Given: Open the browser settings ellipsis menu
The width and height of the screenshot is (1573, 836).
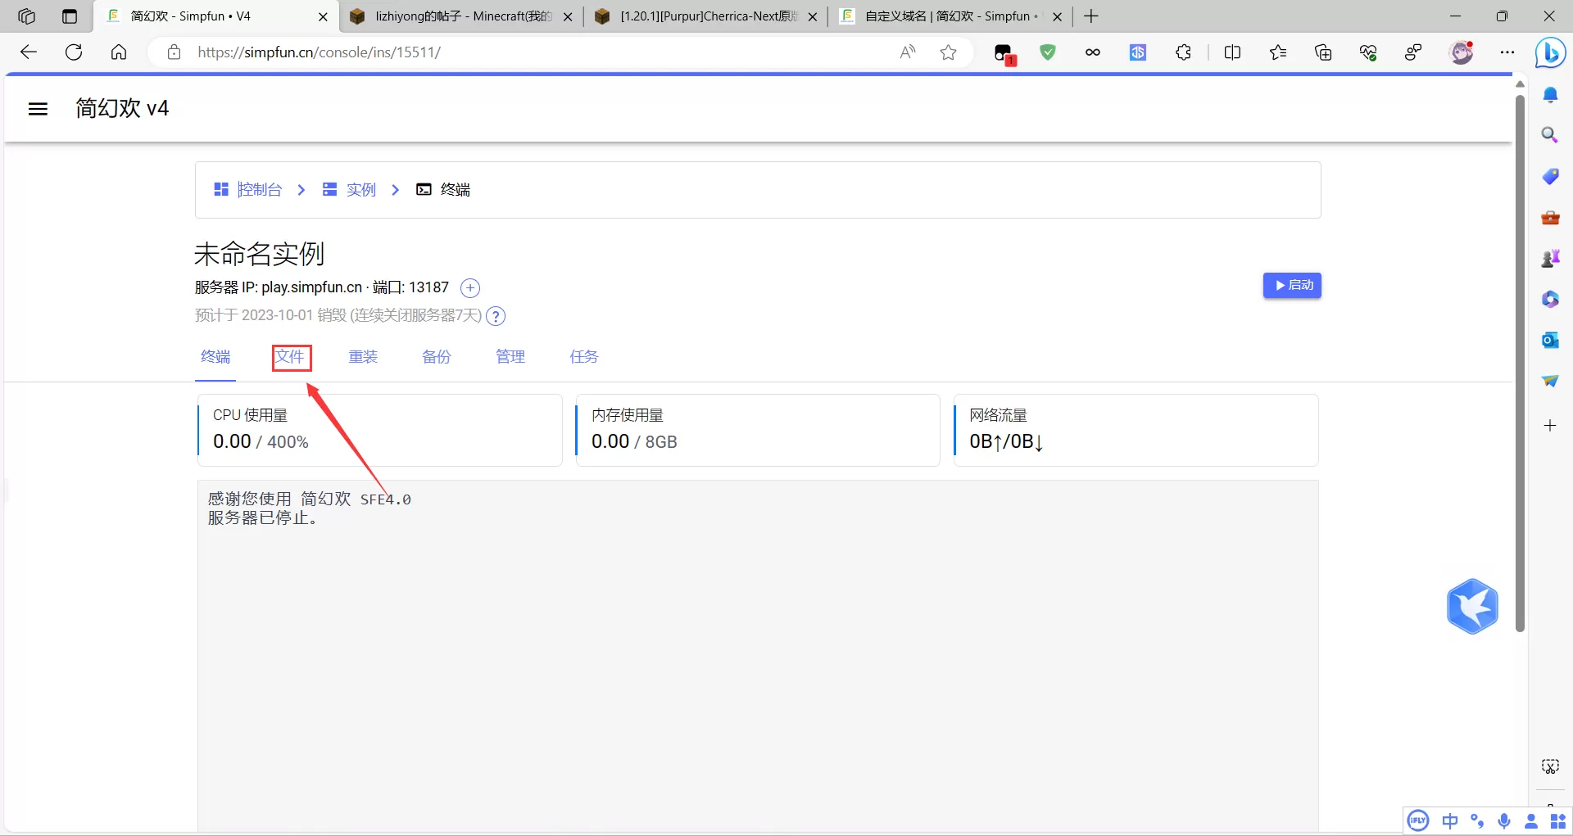Looking at the screenshot, I should coord(1507,52).
